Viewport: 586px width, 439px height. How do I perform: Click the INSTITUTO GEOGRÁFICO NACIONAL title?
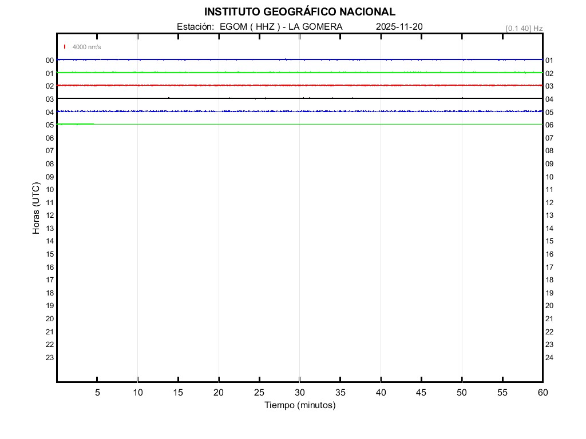(x=299, y=12)
